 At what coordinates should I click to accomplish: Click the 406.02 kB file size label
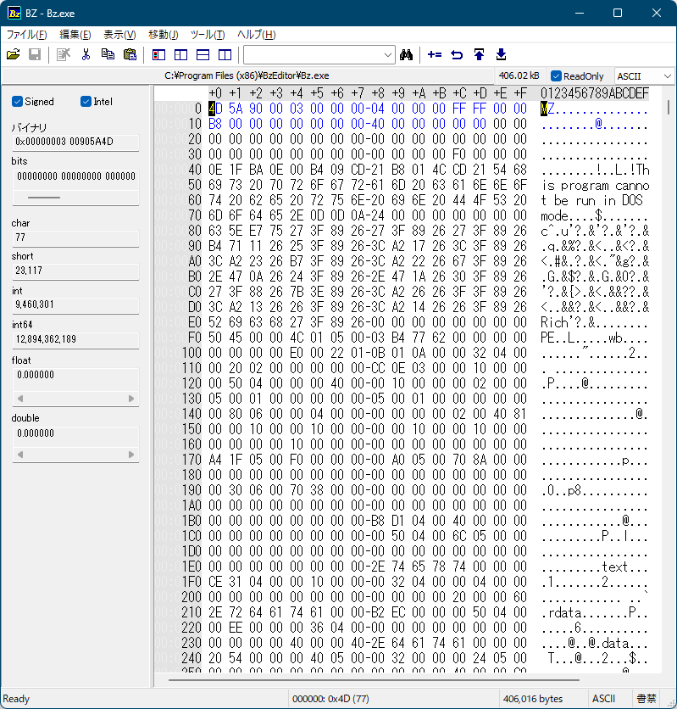tap(519, 75)
